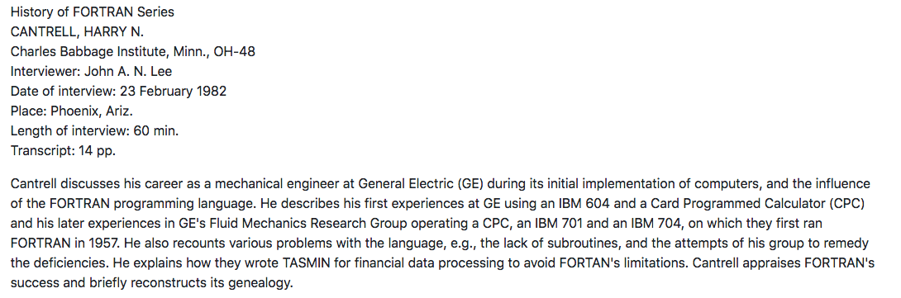Click the name 'CANTRELL, HARRY N.'
901x298 pixels.
pos(77,31)
